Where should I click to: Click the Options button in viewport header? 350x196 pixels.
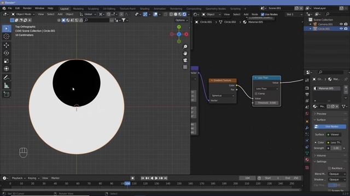coord(182,20)
